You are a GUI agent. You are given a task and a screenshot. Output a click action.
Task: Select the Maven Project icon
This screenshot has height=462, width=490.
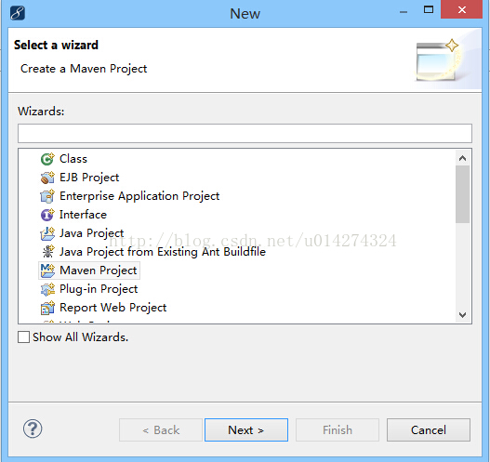coord(47,271)
